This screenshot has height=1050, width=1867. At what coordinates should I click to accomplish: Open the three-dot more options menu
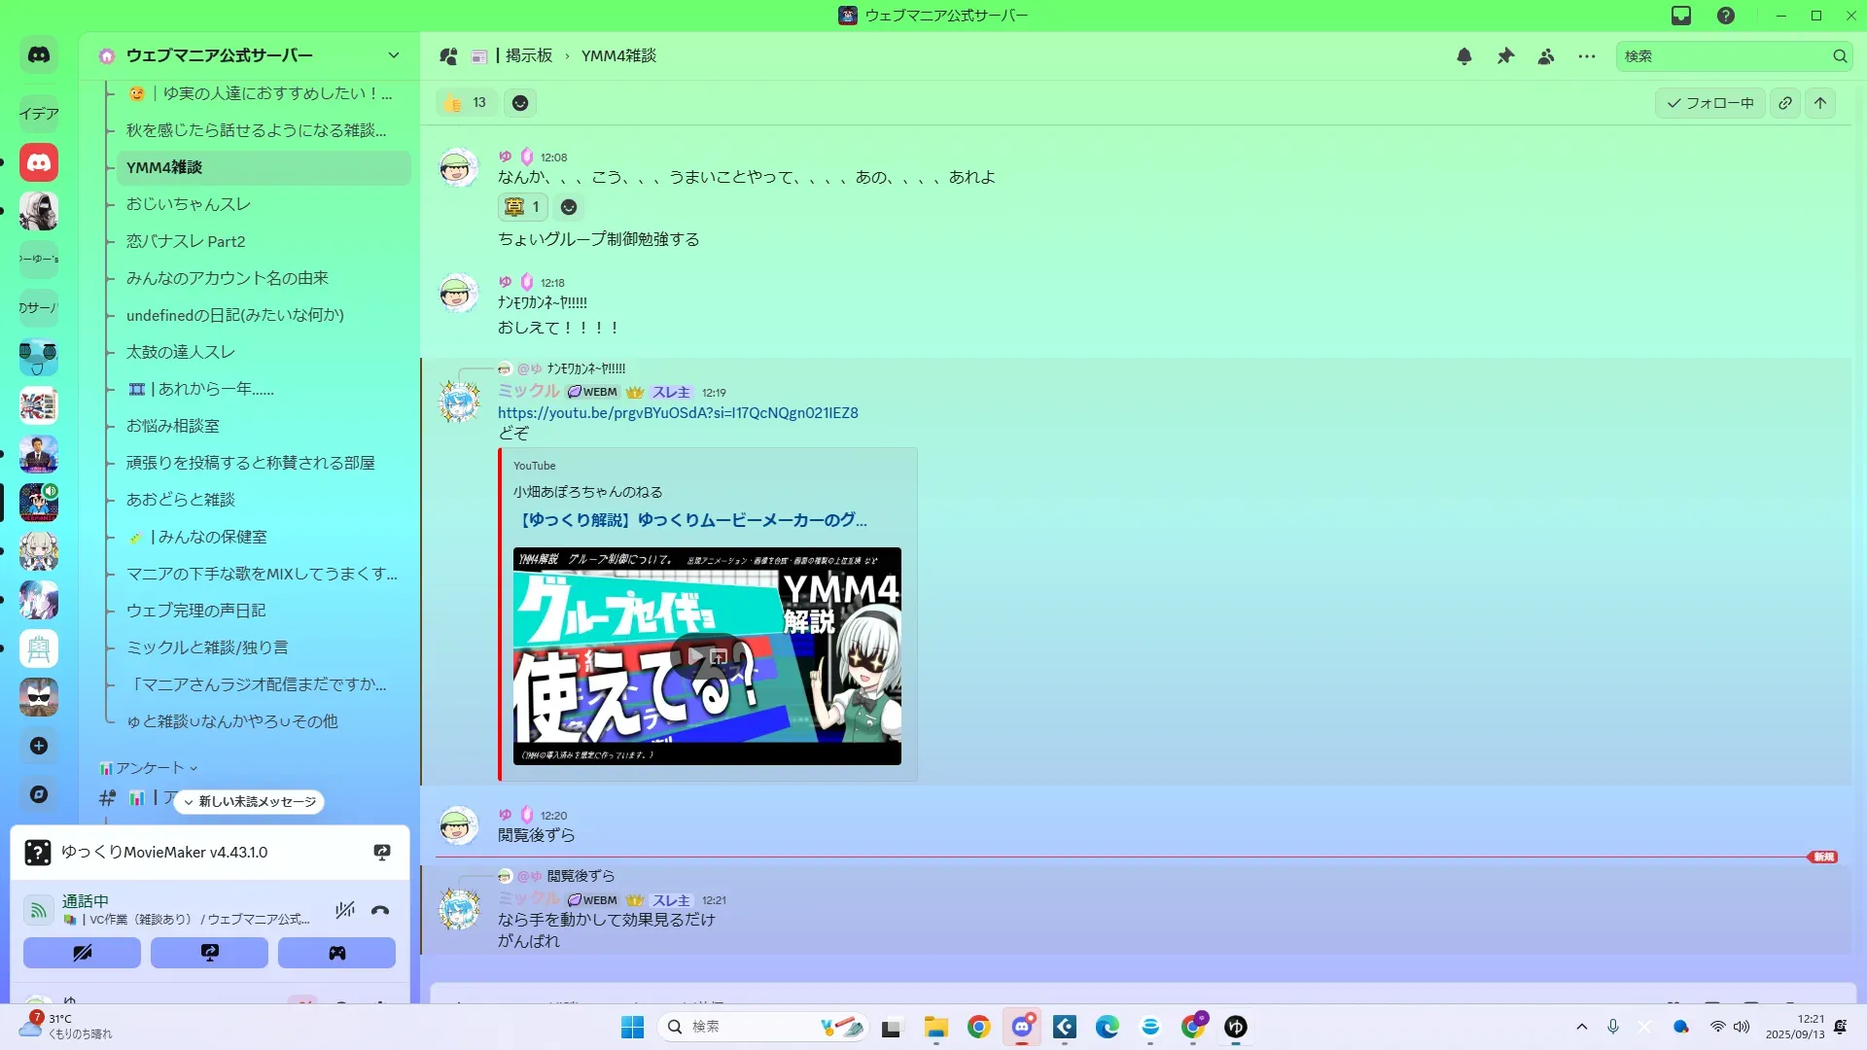[x=1587, y=56]
